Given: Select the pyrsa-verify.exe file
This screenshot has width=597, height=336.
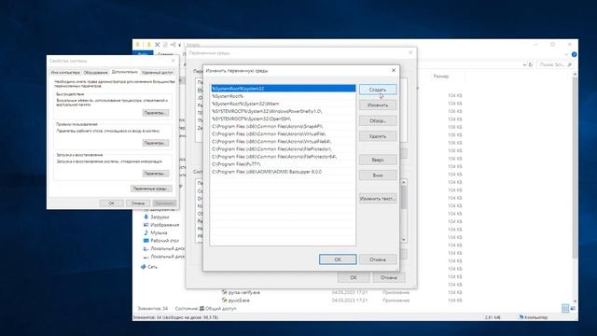Looking at the screenshot, I should click(244, 292).
